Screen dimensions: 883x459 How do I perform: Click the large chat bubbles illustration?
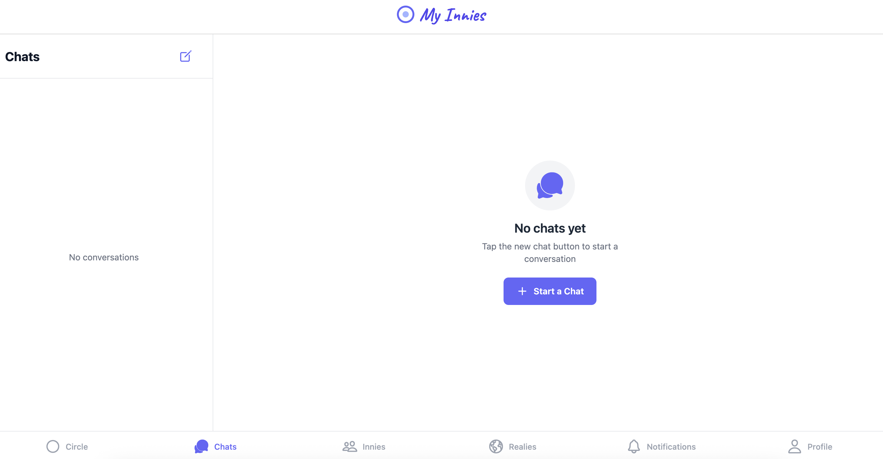[550, 186]
